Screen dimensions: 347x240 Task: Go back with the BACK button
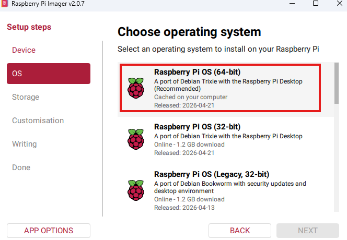click(x=240, y=231)
